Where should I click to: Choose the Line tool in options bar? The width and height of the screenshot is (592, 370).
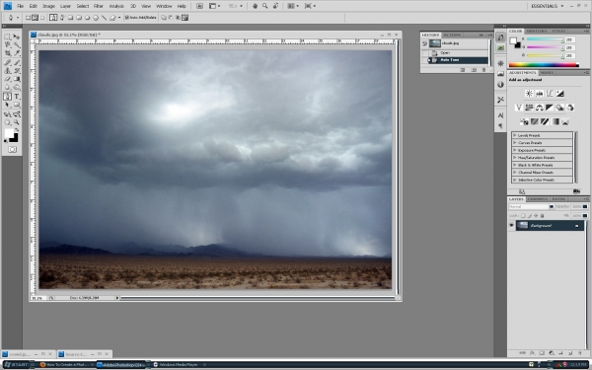click(x=104, y=18)
